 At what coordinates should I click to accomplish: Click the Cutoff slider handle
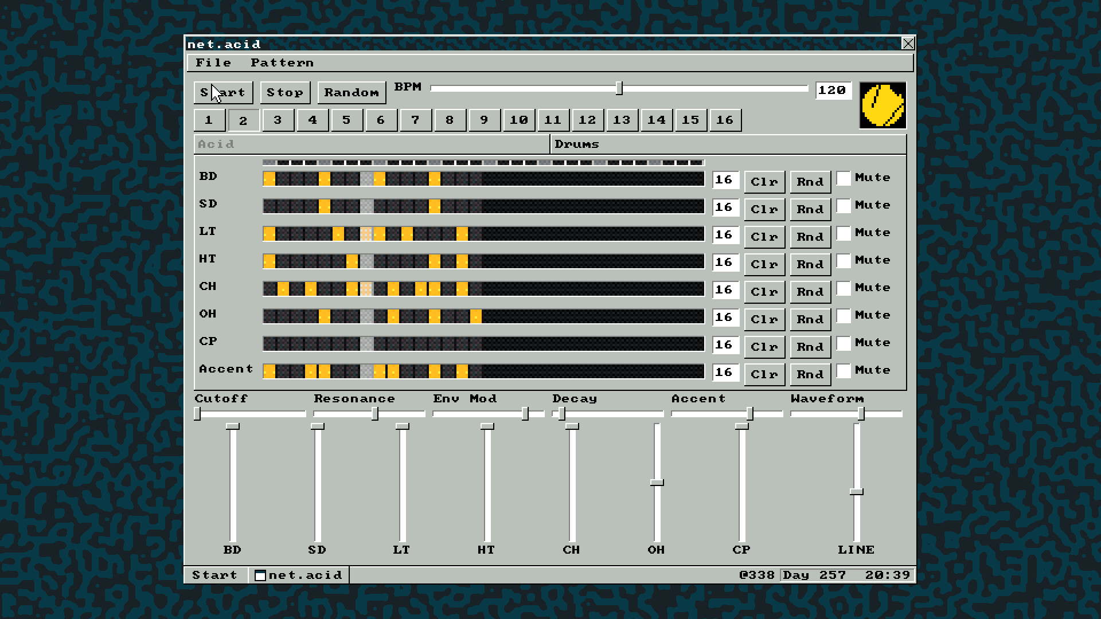click(x=198, y=413)
